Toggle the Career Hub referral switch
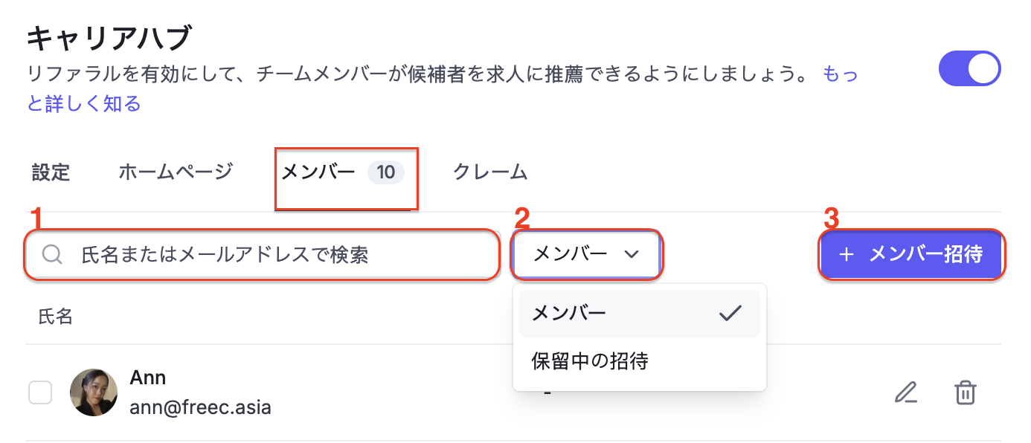Screen dimensions: 1031x443 coord(969,69)
